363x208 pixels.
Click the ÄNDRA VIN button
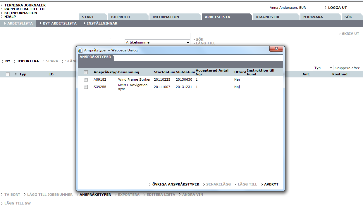pyautogui.click(x=192, y=195)
